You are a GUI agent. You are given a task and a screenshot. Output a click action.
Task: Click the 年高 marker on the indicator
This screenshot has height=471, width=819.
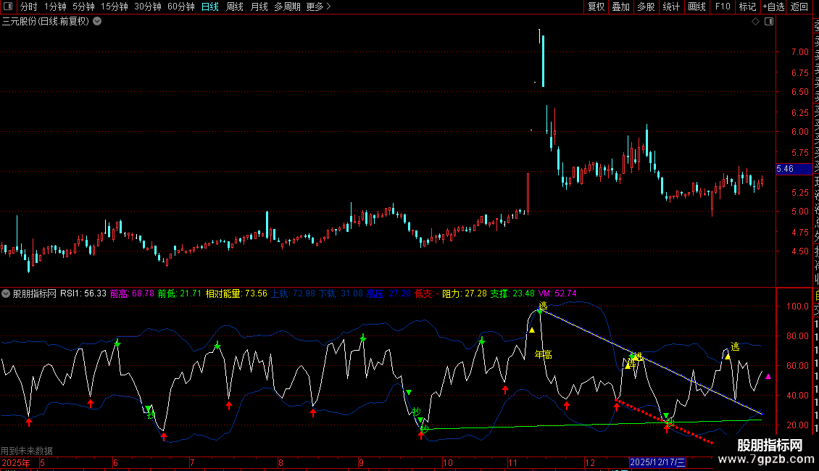coord(543,354)
